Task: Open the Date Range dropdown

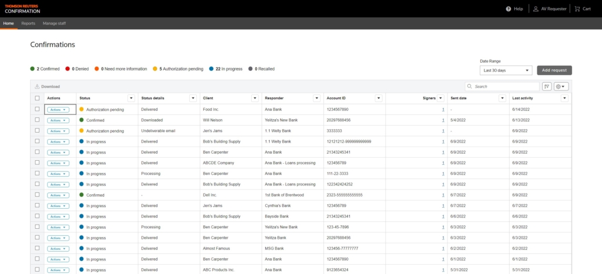Action: tap(506, 70)
